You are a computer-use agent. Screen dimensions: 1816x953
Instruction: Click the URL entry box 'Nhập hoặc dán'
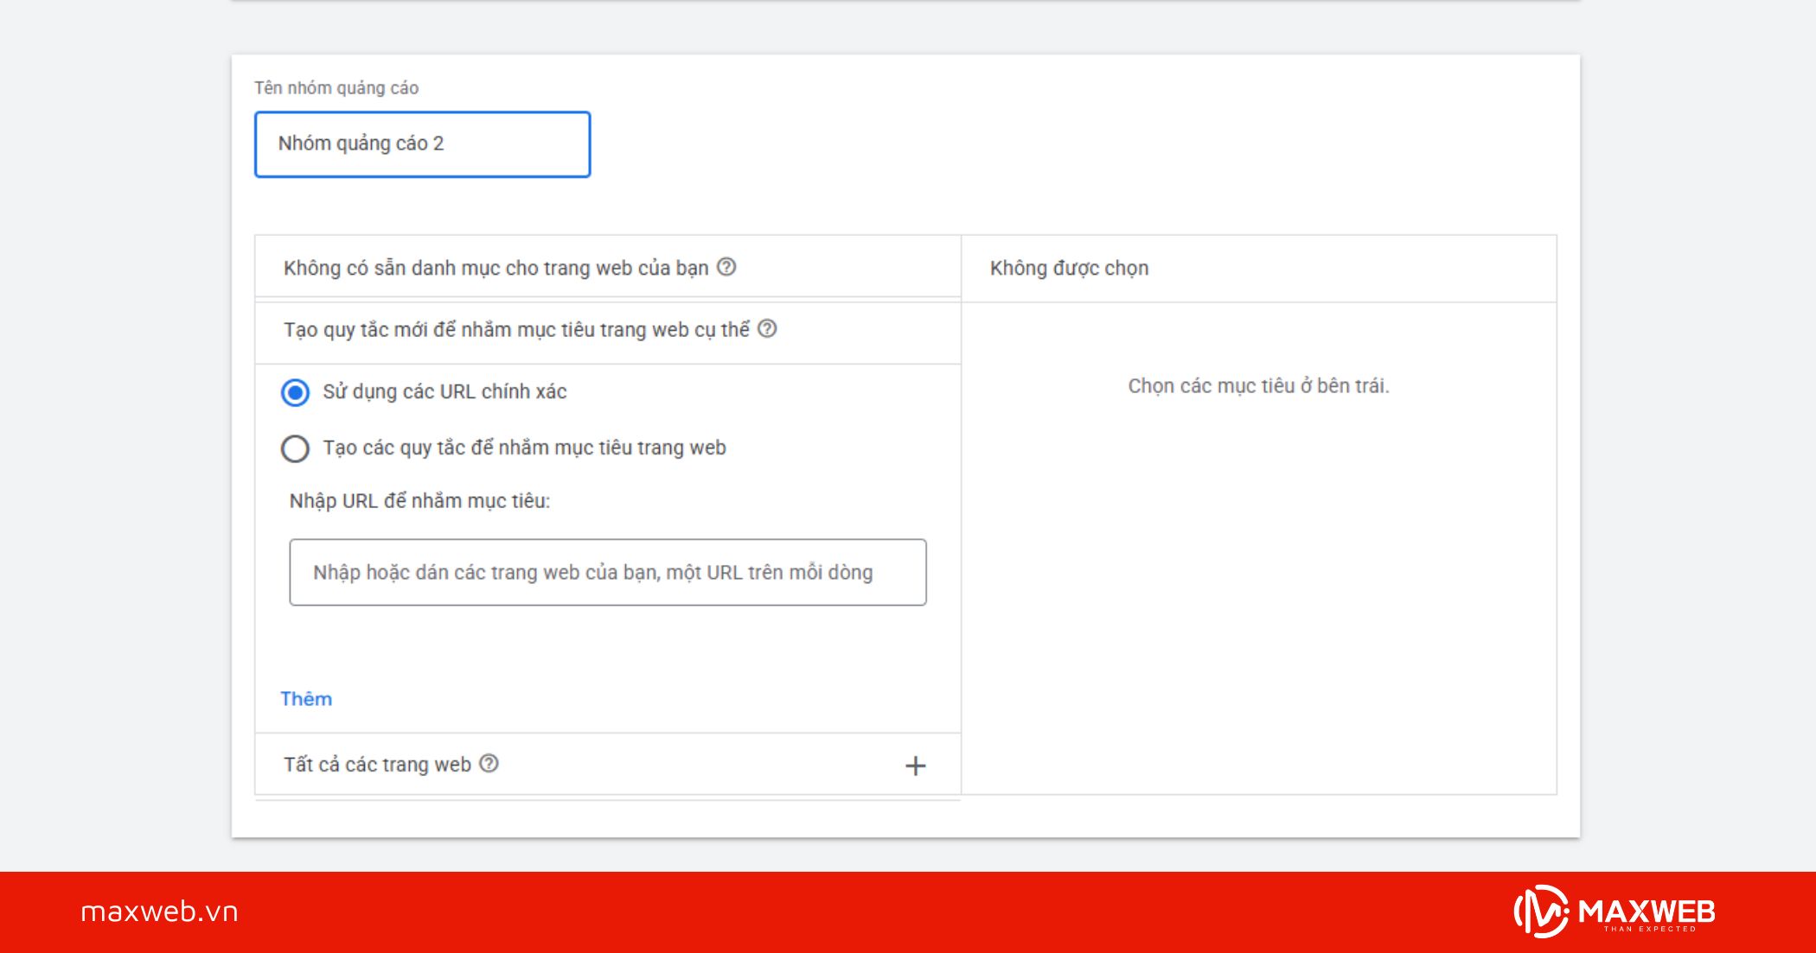coord(607,572)
